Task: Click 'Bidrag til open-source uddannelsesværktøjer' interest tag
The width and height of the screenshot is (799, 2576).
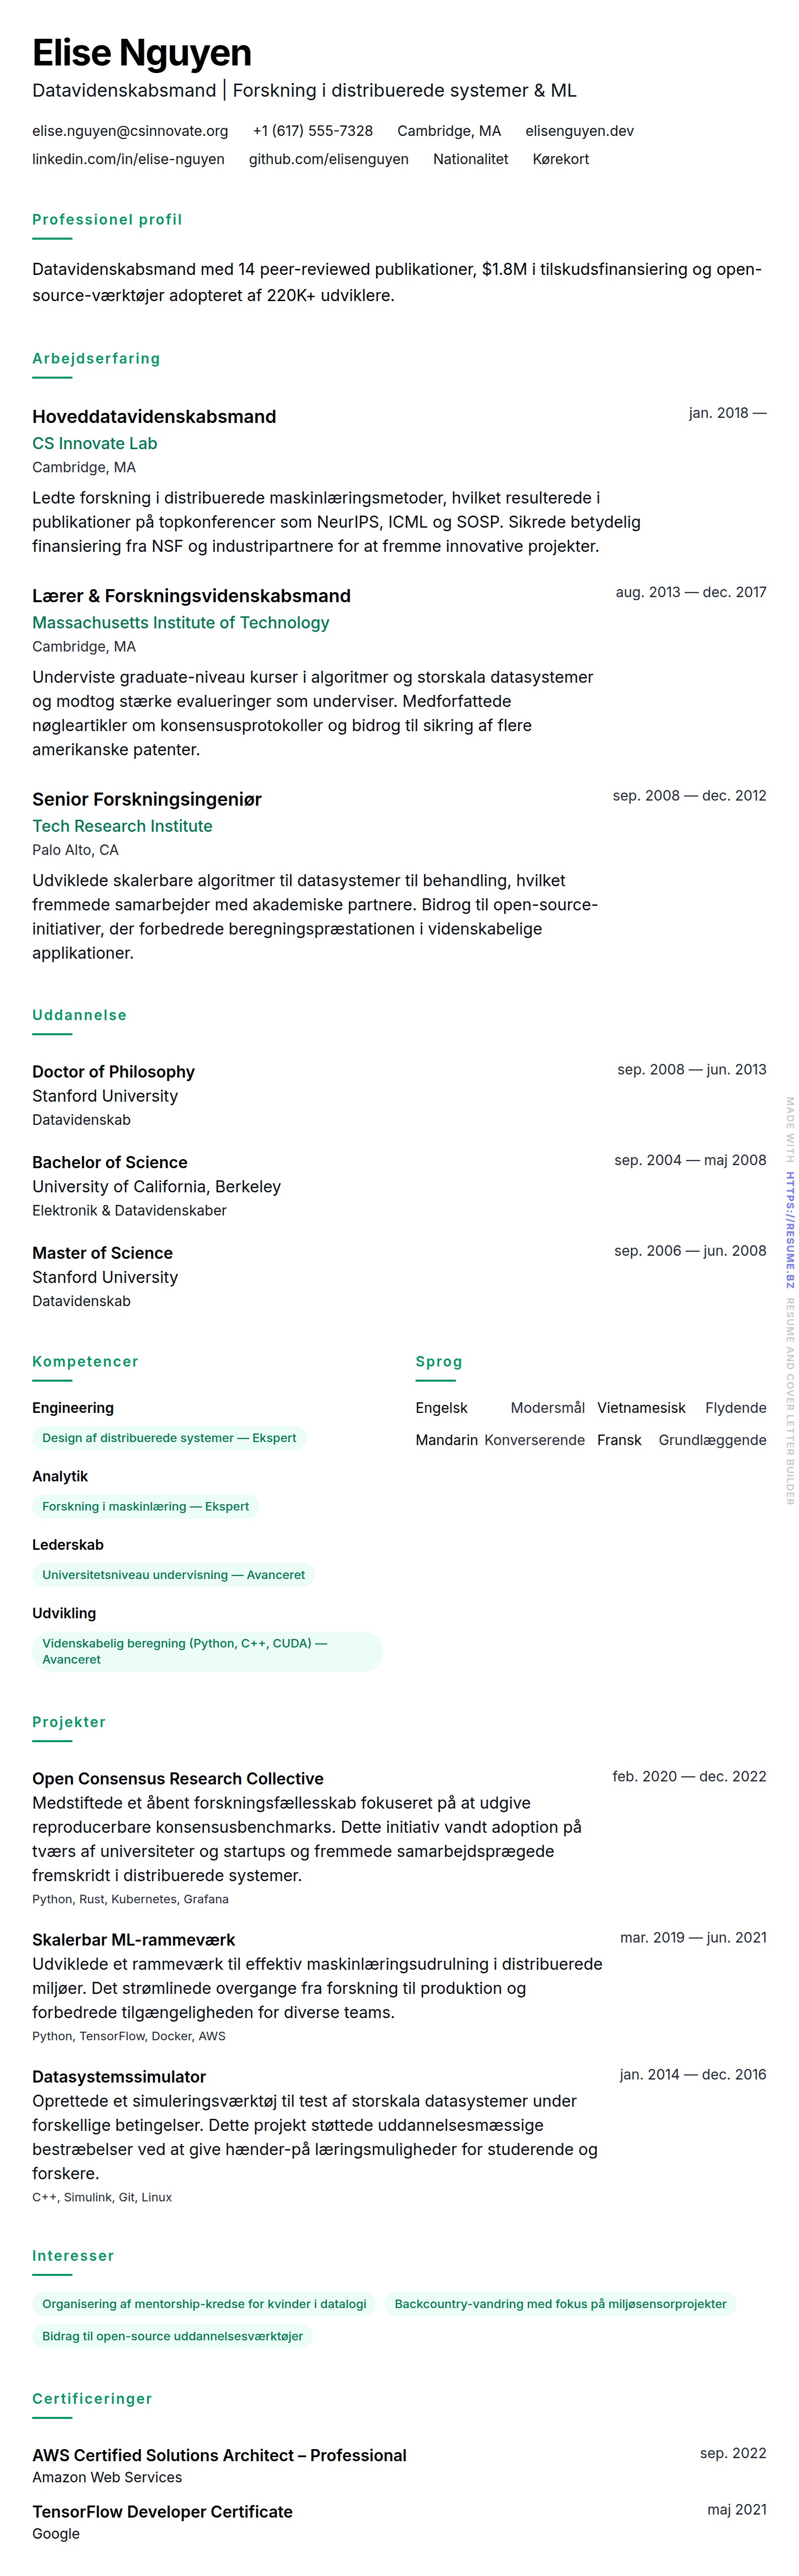Action: point(172,2336)
